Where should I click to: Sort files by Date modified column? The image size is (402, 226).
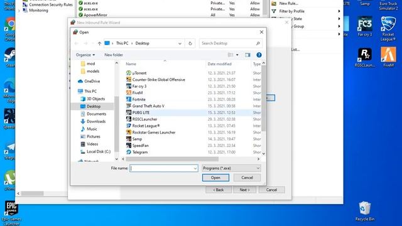click(x=220, y=64)
